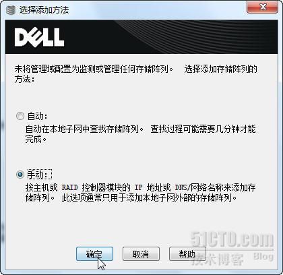The image size is (283, 275).
Task: Click the 技术博客 Blog watermark text
Action: pos(232,258)
